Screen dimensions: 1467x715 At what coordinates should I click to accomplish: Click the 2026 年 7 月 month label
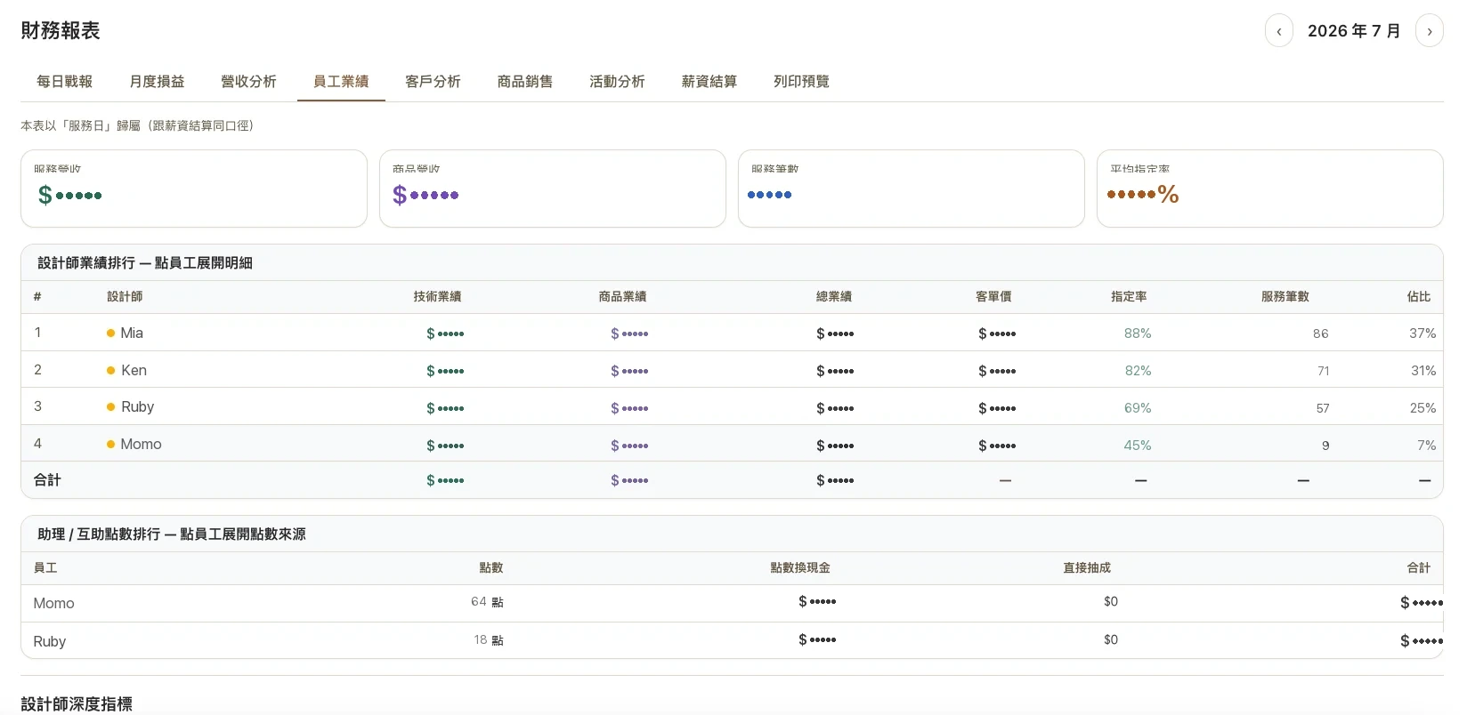[1354, 31]
